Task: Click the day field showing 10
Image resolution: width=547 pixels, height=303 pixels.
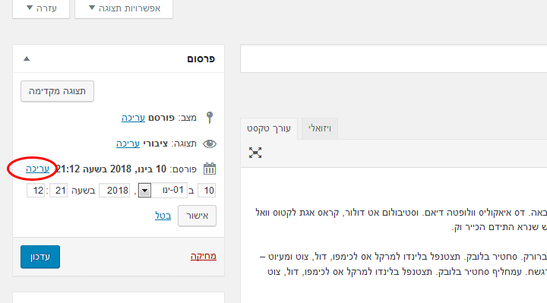Action: (207, 191)
